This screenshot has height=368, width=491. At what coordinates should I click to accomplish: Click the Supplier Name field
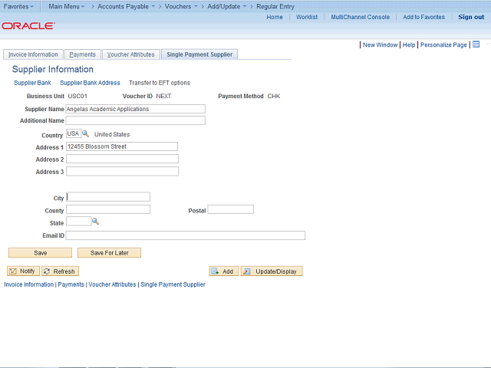coord(136,109)
